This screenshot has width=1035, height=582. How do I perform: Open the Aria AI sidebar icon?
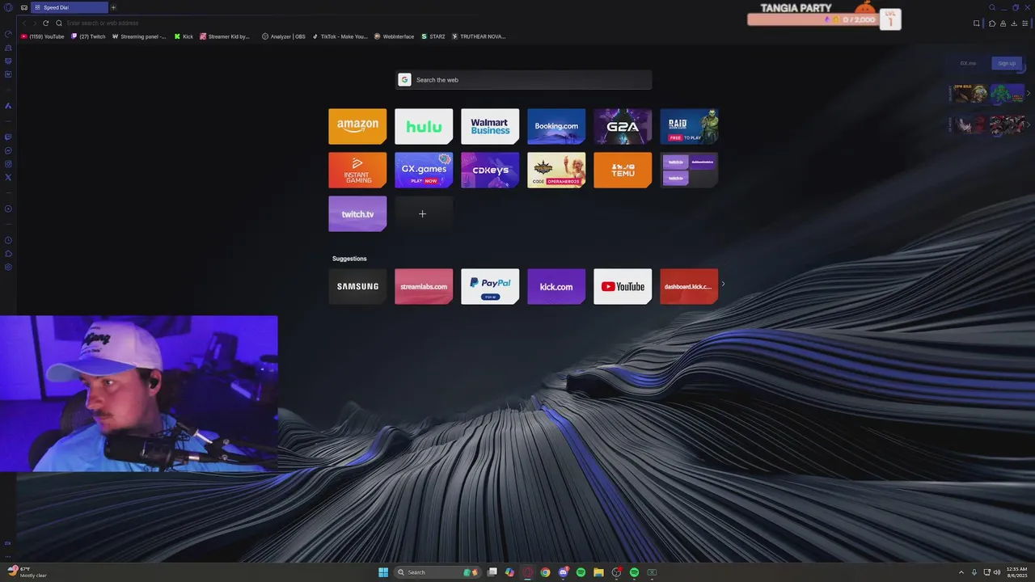8,106
